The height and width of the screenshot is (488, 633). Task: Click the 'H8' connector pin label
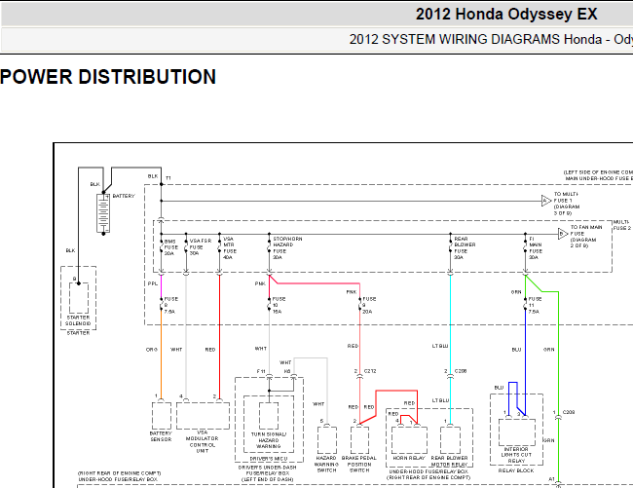[287, 371]
